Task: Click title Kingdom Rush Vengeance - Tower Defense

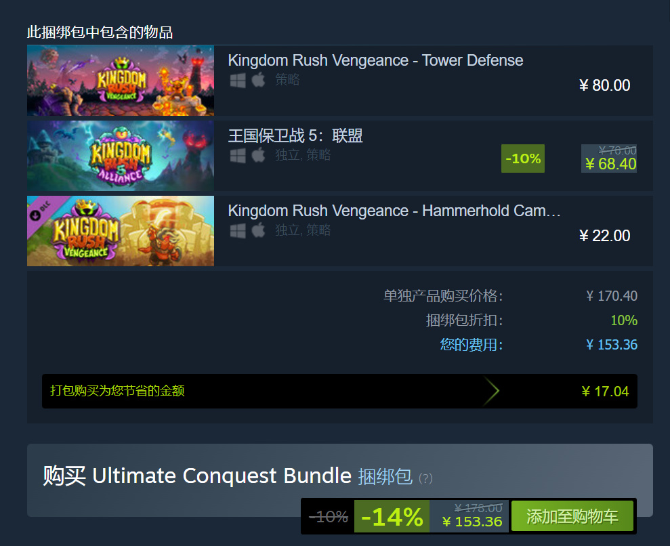Action: click(375, 61)
